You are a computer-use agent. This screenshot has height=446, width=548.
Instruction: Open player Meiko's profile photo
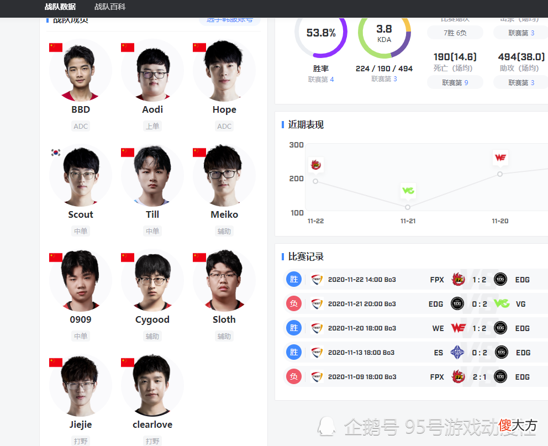pyautogui.click(x=224, y=175)
